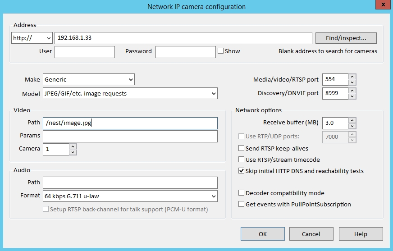
Task: Increase the Media/video/RTSP port value
Action: [x=352, y=77]
